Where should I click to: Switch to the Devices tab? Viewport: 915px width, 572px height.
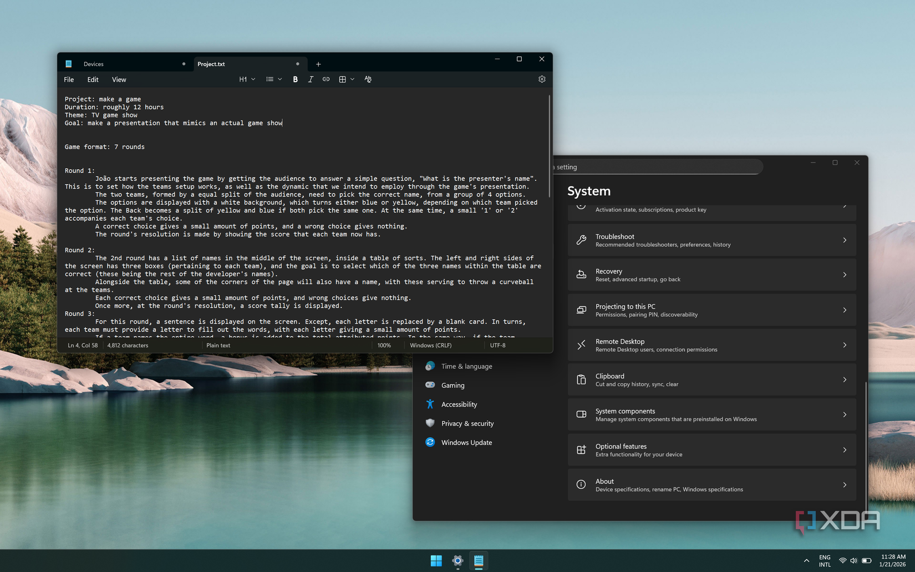[x=93, y=64]
